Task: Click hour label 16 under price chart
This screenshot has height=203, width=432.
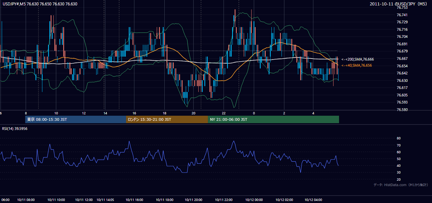Action: [134, 113]
